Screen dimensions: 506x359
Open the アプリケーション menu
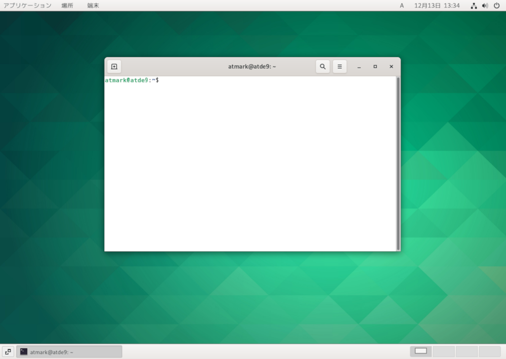point(27,5)
